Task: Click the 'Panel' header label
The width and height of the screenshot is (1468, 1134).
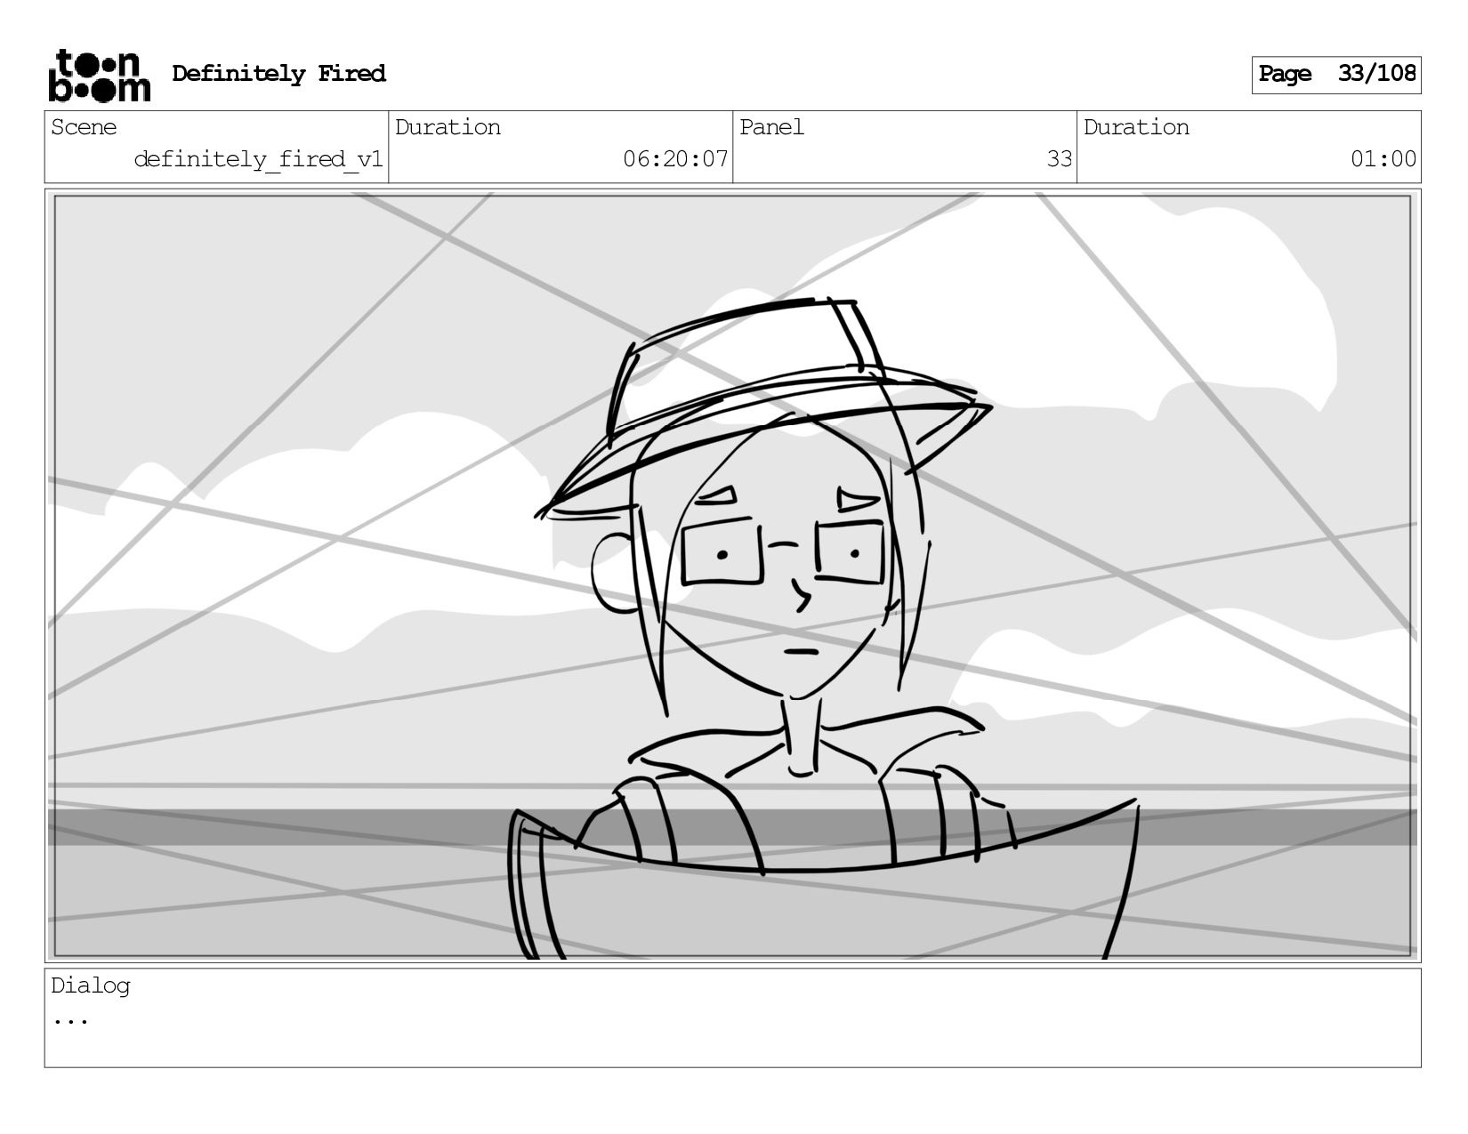Action: pyautogui.click(x=771, y=127)
